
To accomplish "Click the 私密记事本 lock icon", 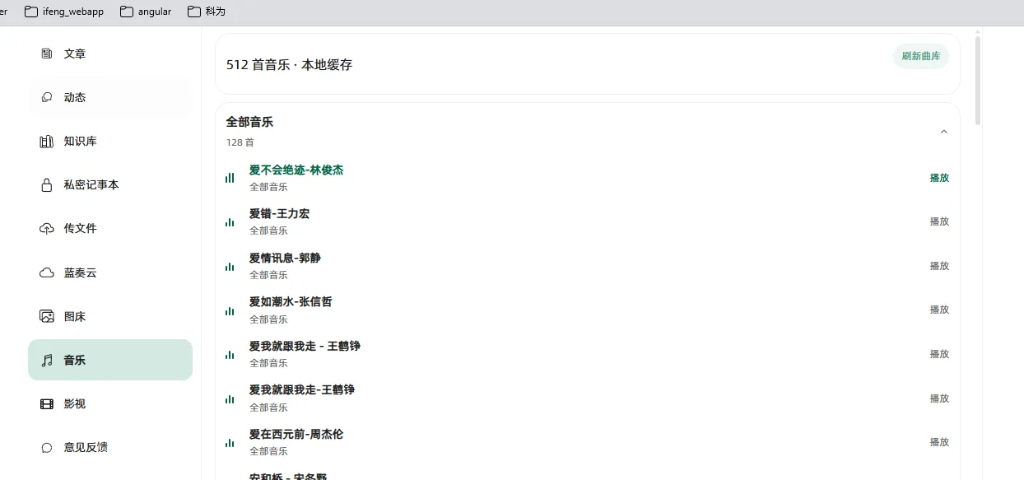I will [x=47, y=184].
